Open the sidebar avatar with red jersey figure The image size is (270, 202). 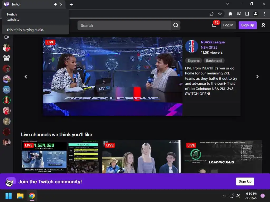pyautogui.click(x=7, y=111)
